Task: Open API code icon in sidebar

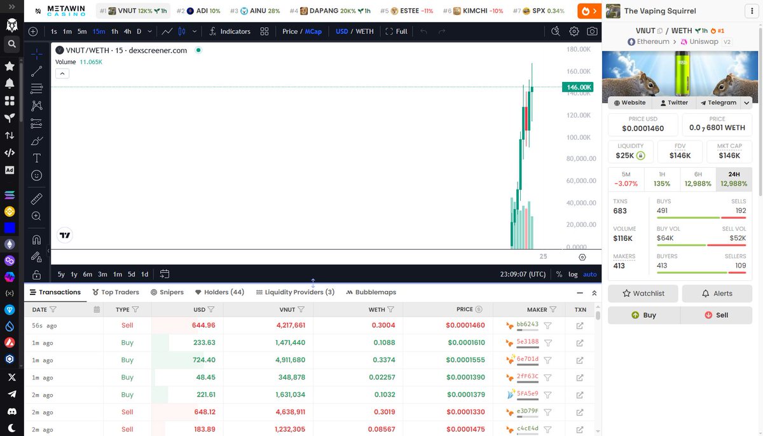Action: [x=10, y=153]
